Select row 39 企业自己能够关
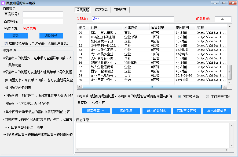 (152, 75)
